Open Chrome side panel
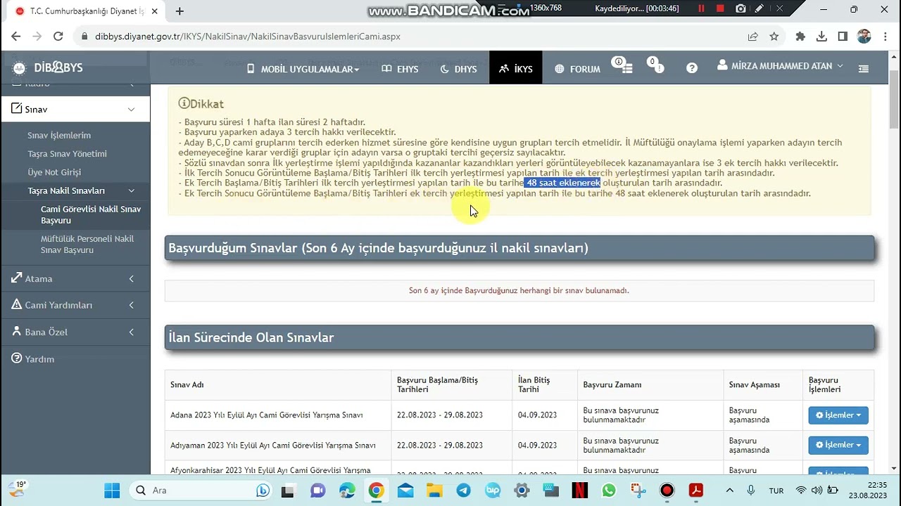The image size is (901, 506). 843,37
